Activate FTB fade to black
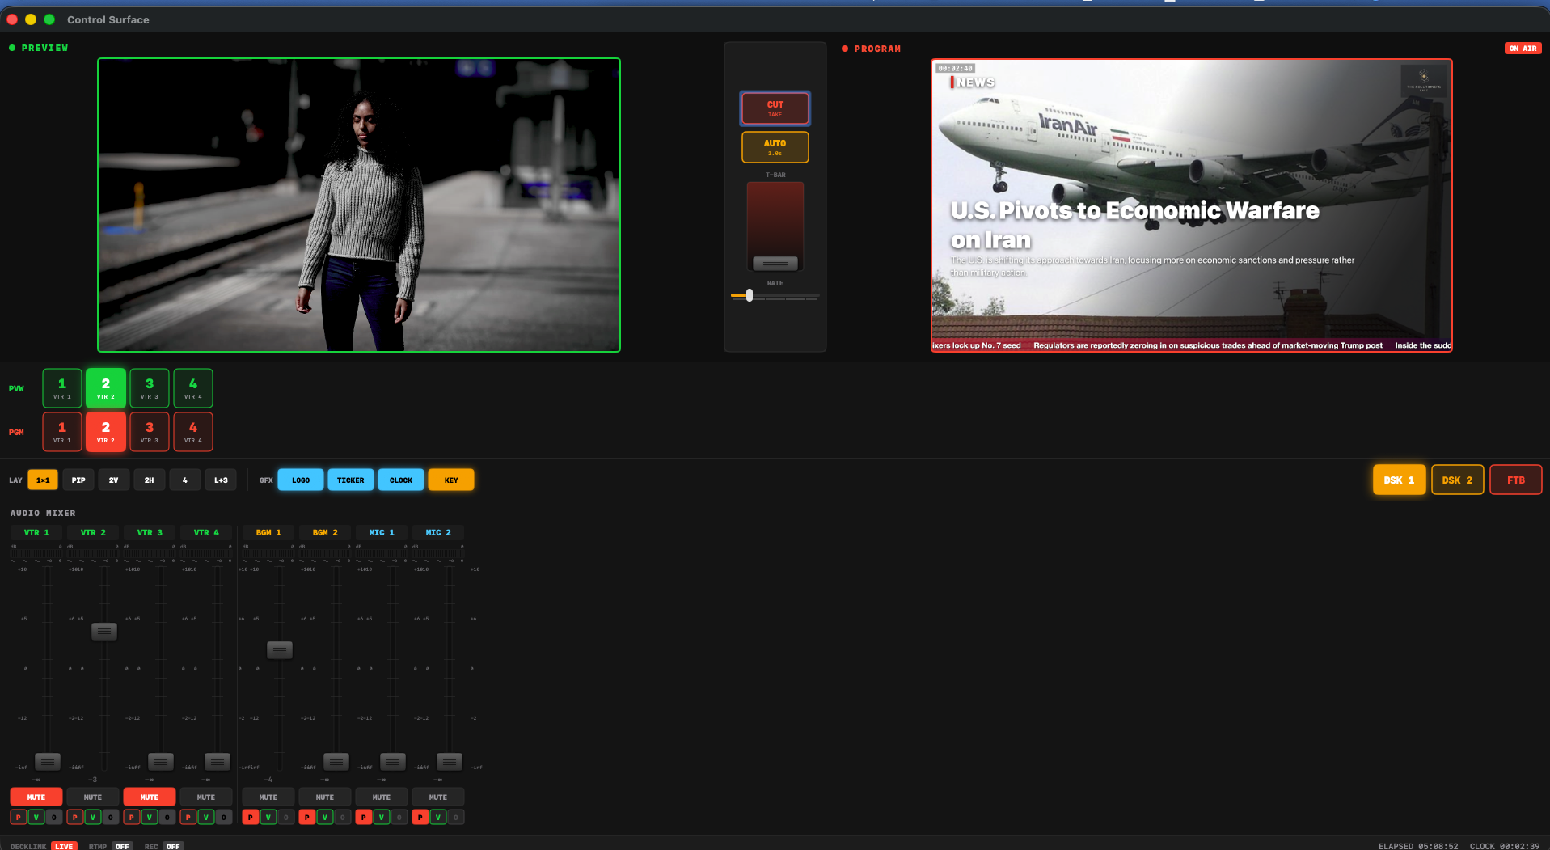1550x850 pixels. click(x=1515, y=480)
